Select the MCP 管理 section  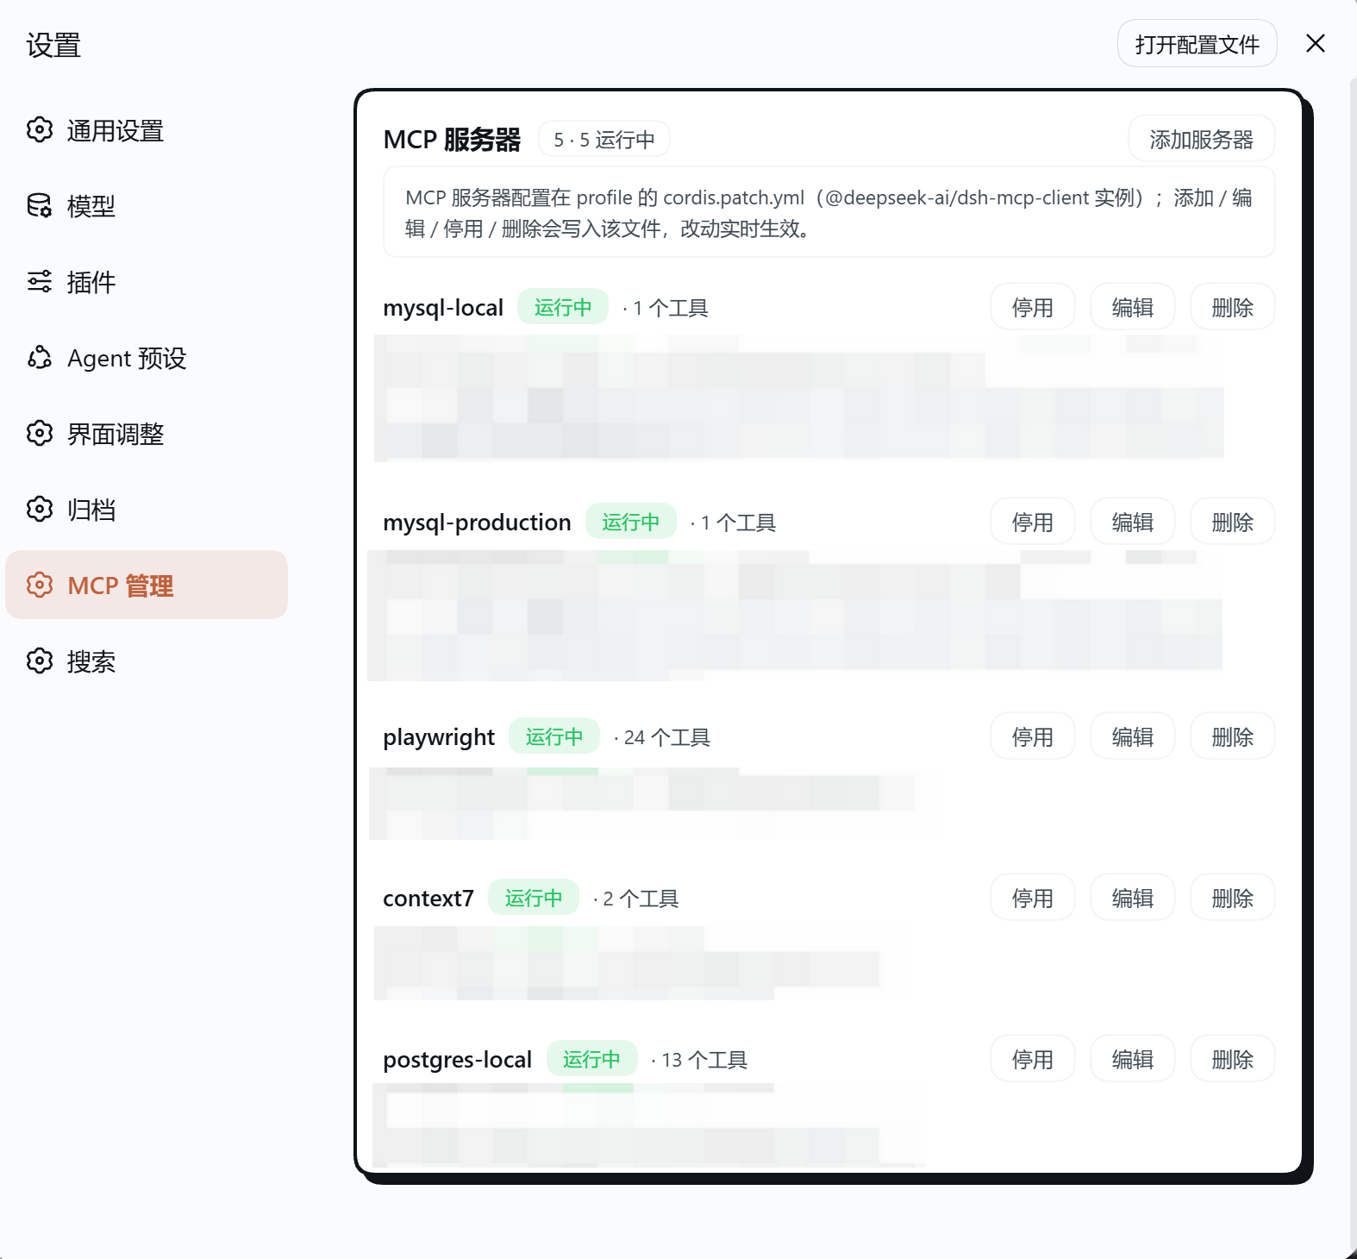pos(147,585)
